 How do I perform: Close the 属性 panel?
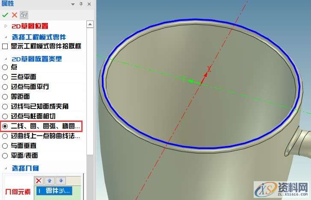(x=89, y=4)
